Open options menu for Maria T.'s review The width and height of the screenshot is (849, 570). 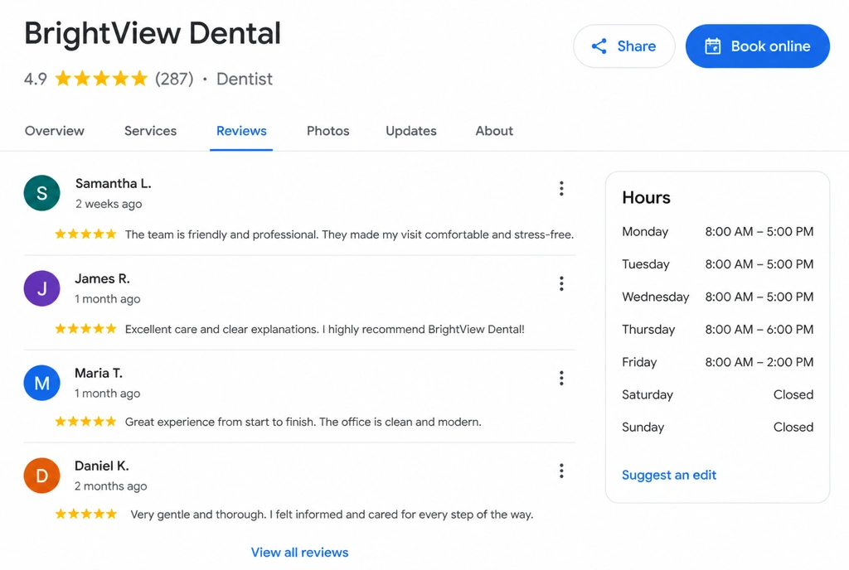point(561,378)
